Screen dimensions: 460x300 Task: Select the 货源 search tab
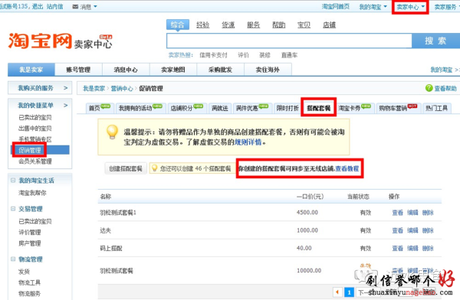(x=228, y=25)
